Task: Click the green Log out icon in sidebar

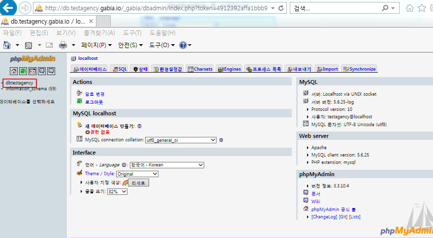Action: click(x=23, y=71)
